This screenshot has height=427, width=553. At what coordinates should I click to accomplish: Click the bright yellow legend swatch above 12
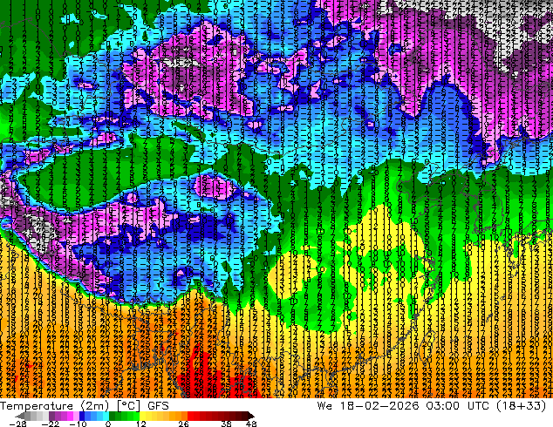(142, 416)
